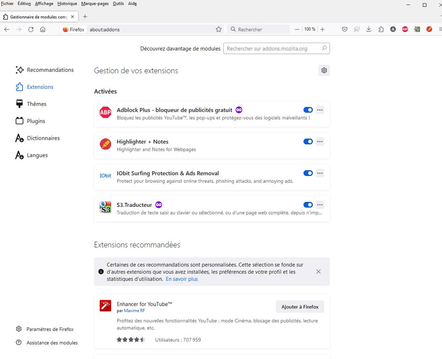This screenshot has width=442, height=359.
Task: Open Adblock Plus extension details title
Action: (174, 110)
